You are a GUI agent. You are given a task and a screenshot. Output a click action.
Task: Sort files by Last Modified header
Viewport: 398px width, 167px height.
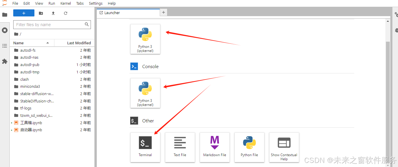[75, 43]
